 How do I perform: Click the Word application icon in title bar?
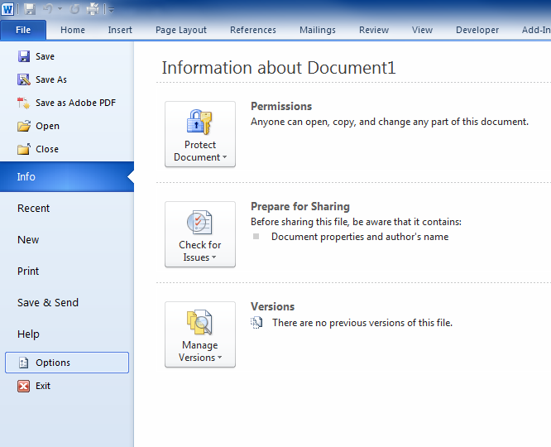[7, 9]
